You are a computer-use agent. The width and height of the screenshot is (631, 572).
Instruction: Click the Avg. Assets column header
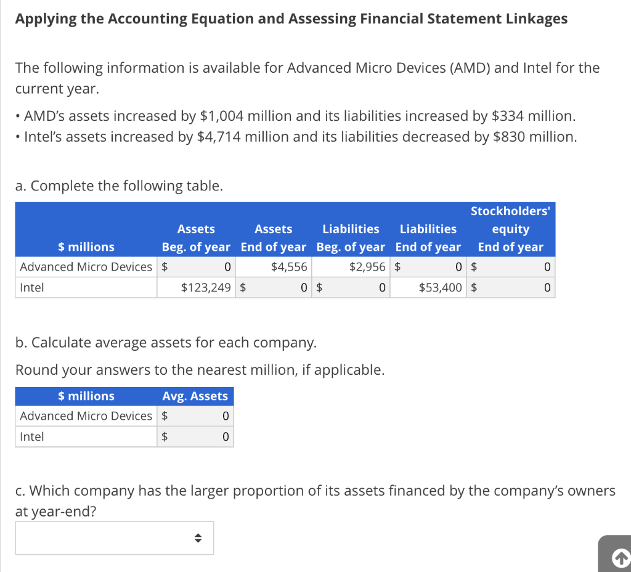pos(195,396)
